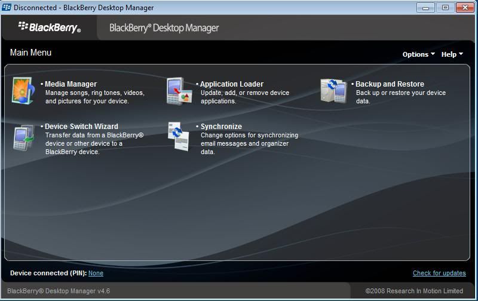Open the Backup and Restore computer icon
This screenshot has width=478, height=301.
[333, 91]
